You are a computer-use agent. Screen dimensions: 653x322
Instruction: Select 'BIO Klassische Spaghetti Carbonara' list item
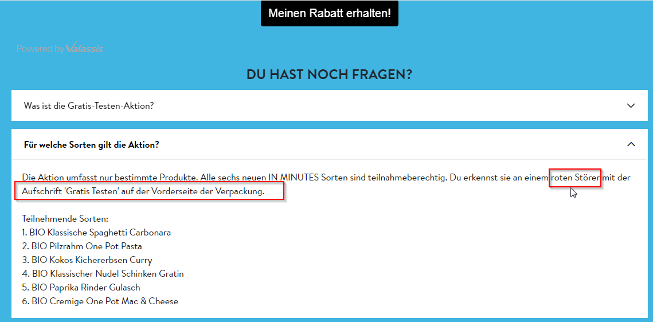[x=97, y=233]
